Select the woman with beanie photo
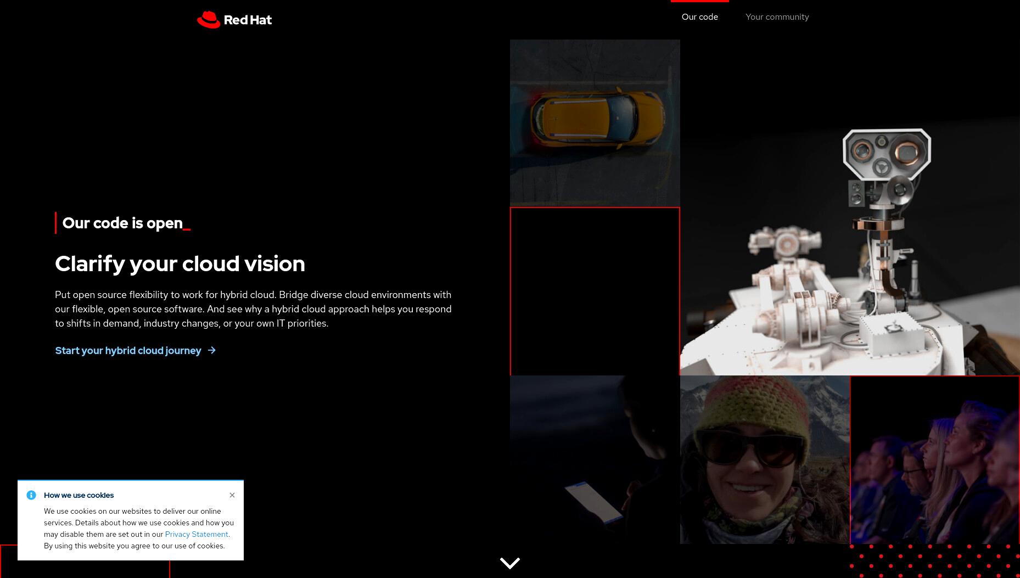This screenshot has width=1020, height=578. [x=765, y=460]
